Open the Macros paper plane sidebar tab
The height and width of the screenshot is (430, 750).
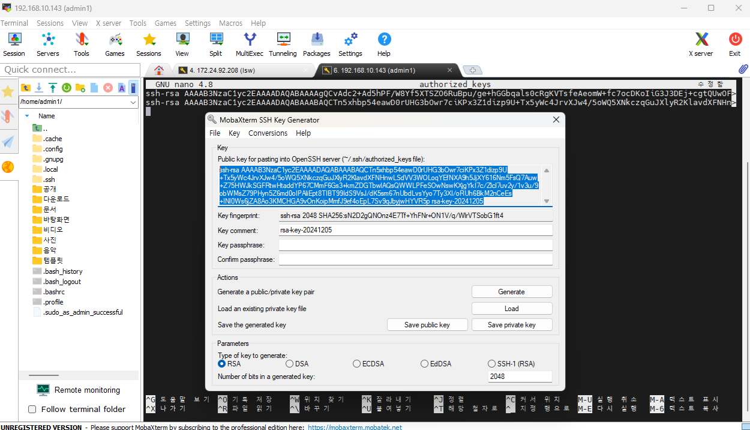tap(8, 142)
